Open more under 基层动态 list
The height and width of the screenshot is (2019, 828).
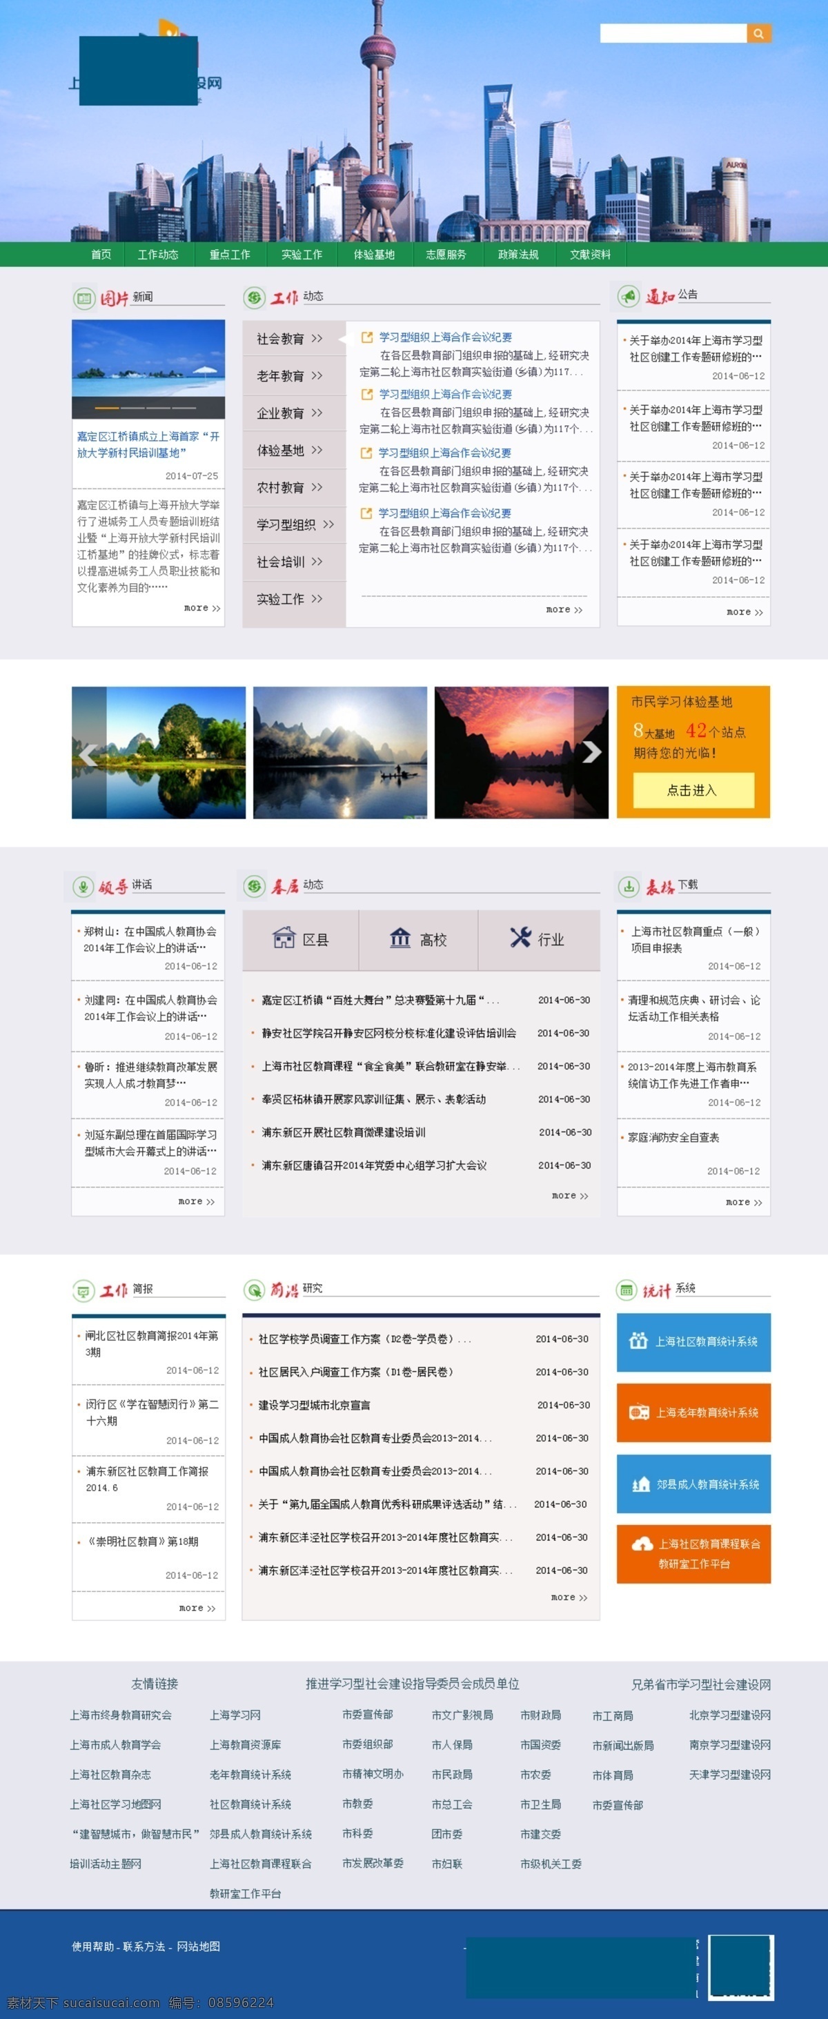click(x=570, y=1196)
